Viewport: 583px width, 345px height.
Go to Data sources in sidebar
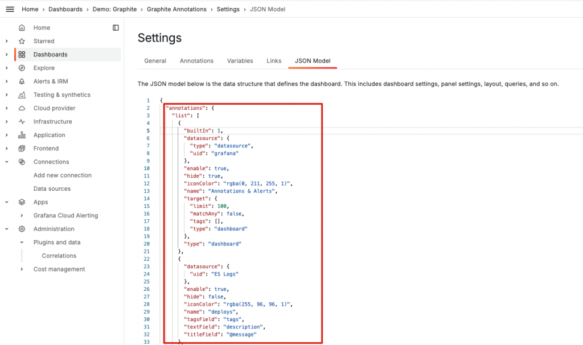pos(52,189)
